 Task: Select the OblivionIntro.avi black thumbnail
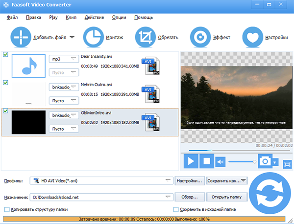click(x=28, y=122)
